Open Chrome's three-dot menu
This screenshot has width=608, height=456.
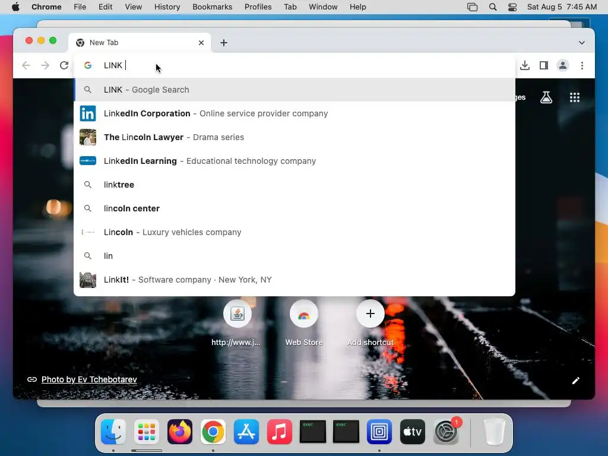(582, 65)
